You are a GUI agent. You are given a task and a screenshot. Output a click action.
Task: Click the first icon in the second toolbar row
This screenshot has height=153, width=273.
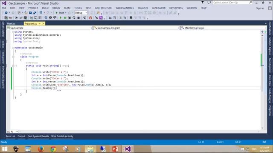pos(6,18)
